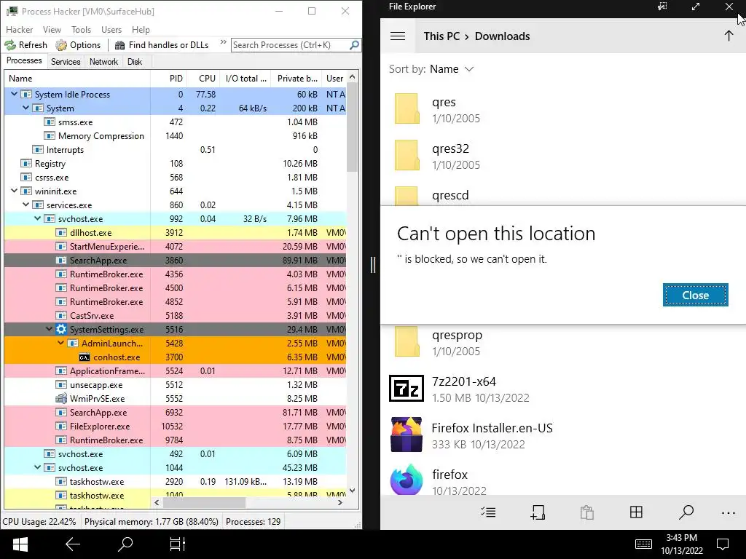Click the File Explorer selection mode icon
Image resolution: width=746 pixels, height=559 pixels.
tap(488, 512)
